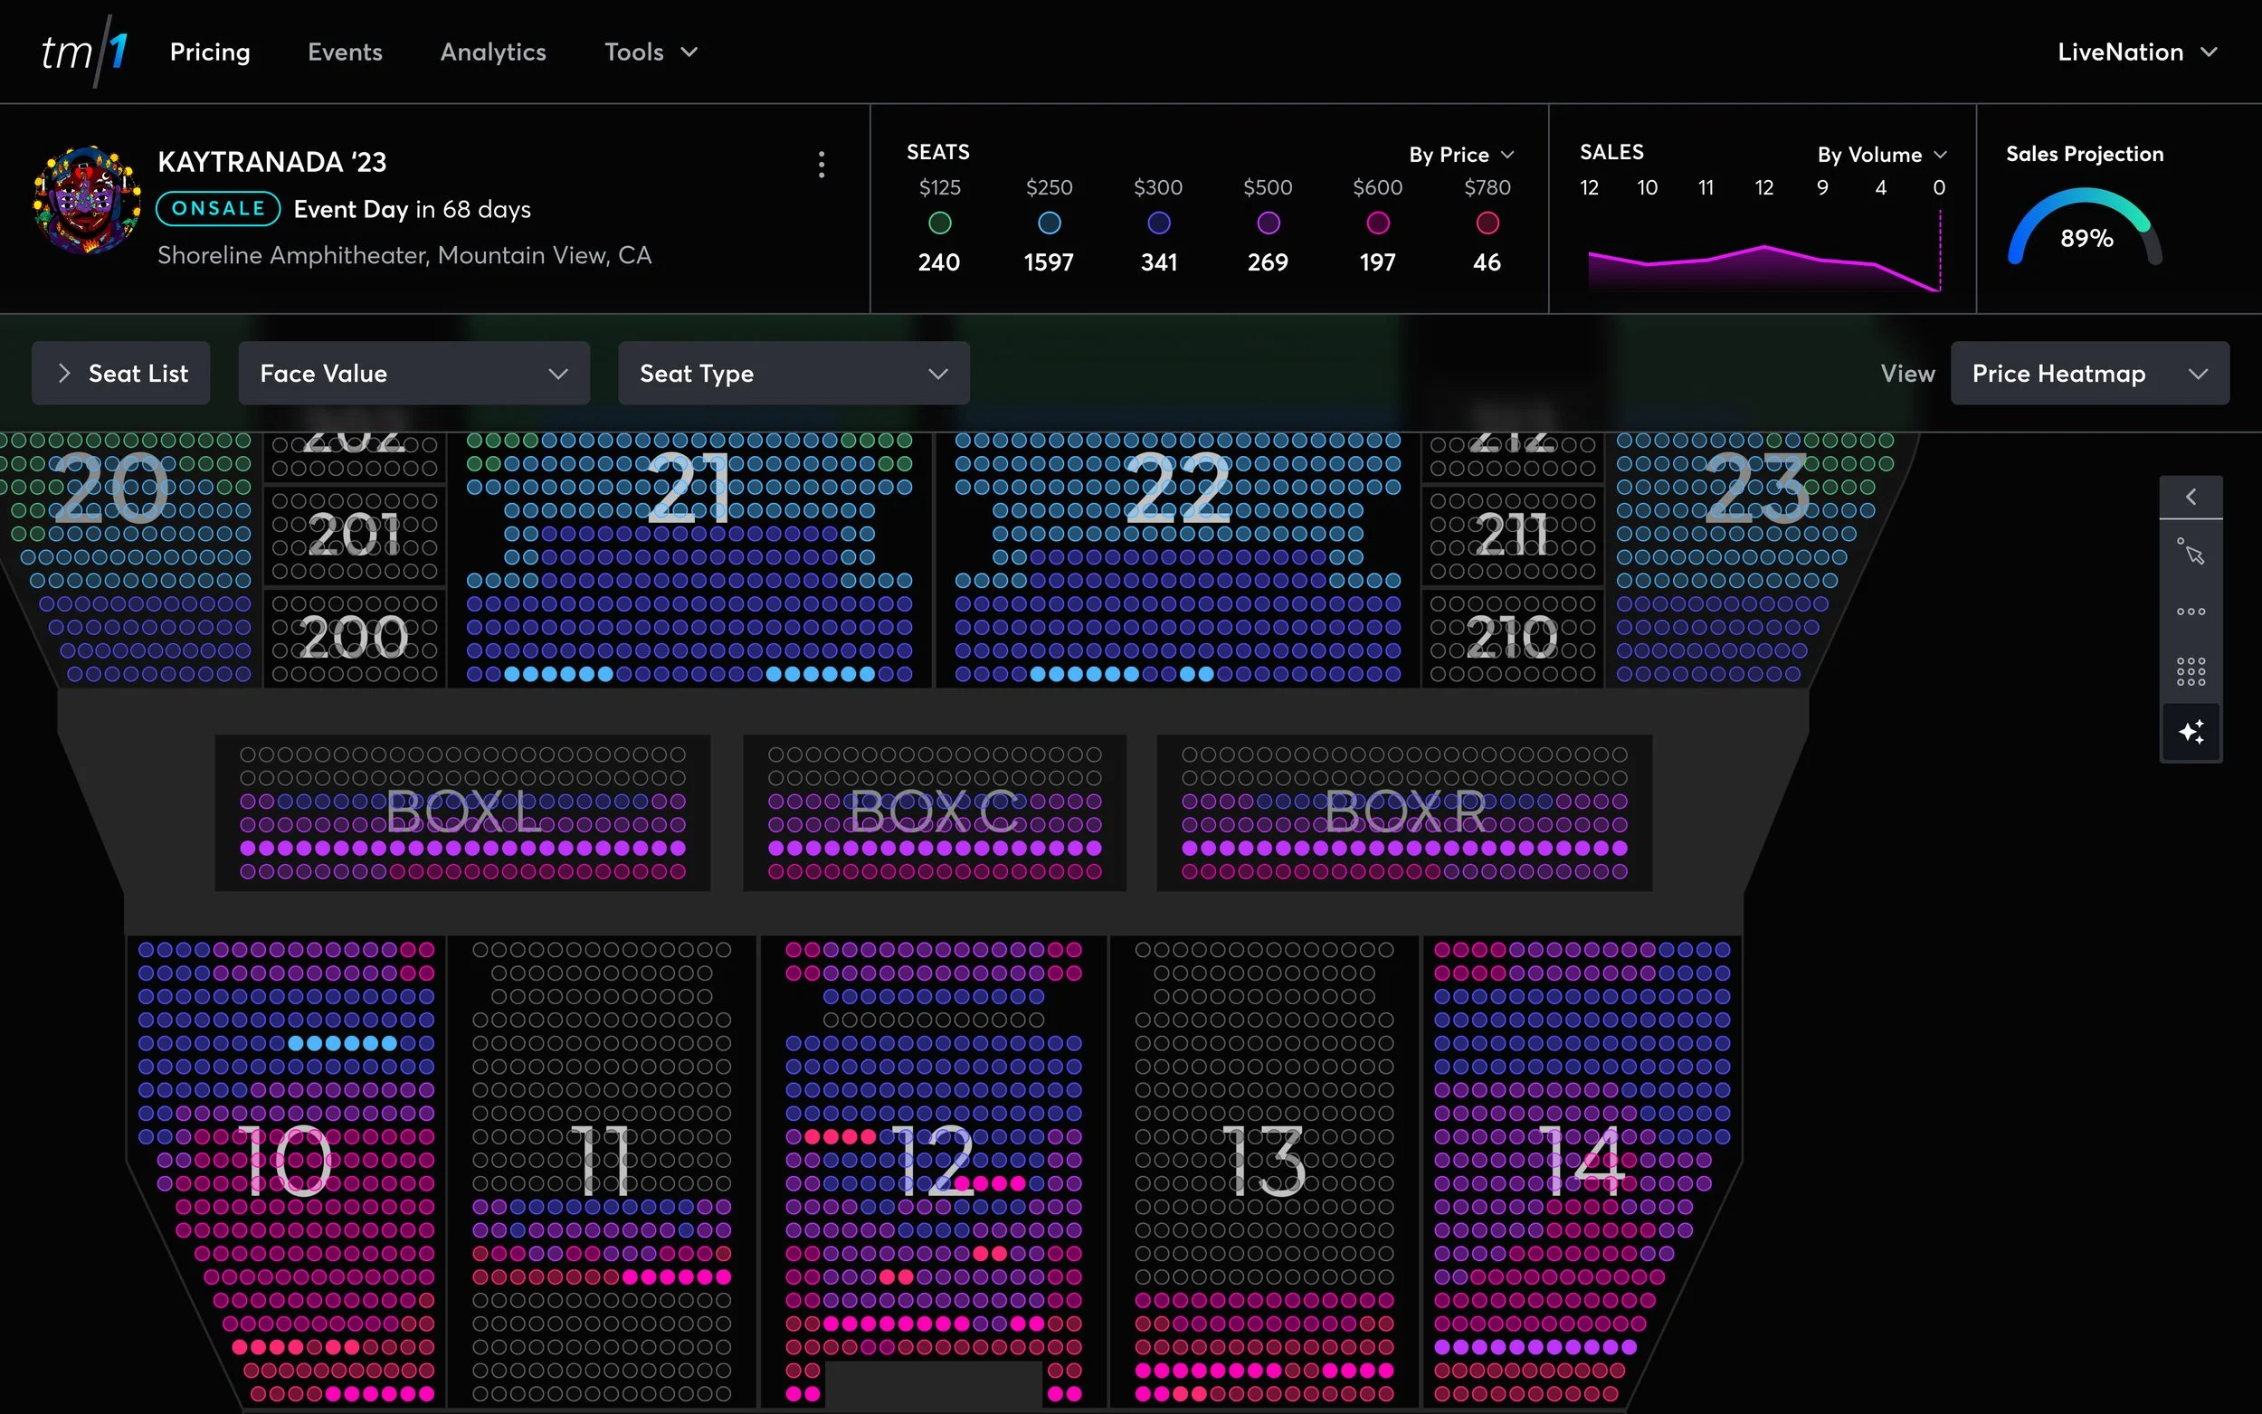The image size is (2262, 1414).
Task: Open the Face Value dropdown
Action: [x=413, y=373]
